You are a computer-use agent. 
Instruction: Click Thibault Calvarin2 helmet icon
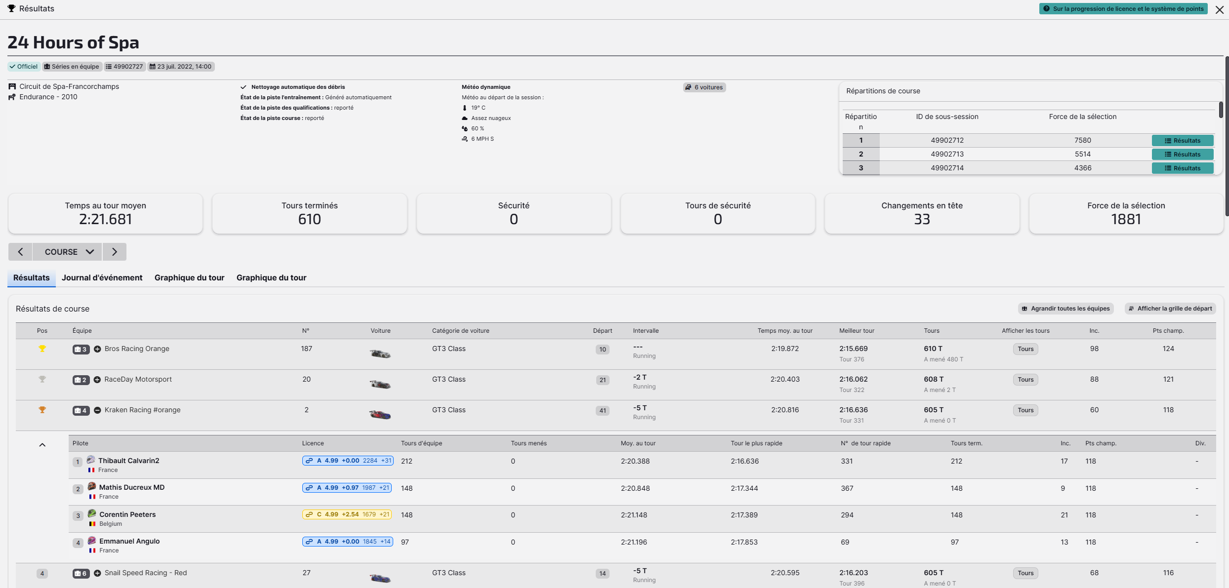(91, 460)
